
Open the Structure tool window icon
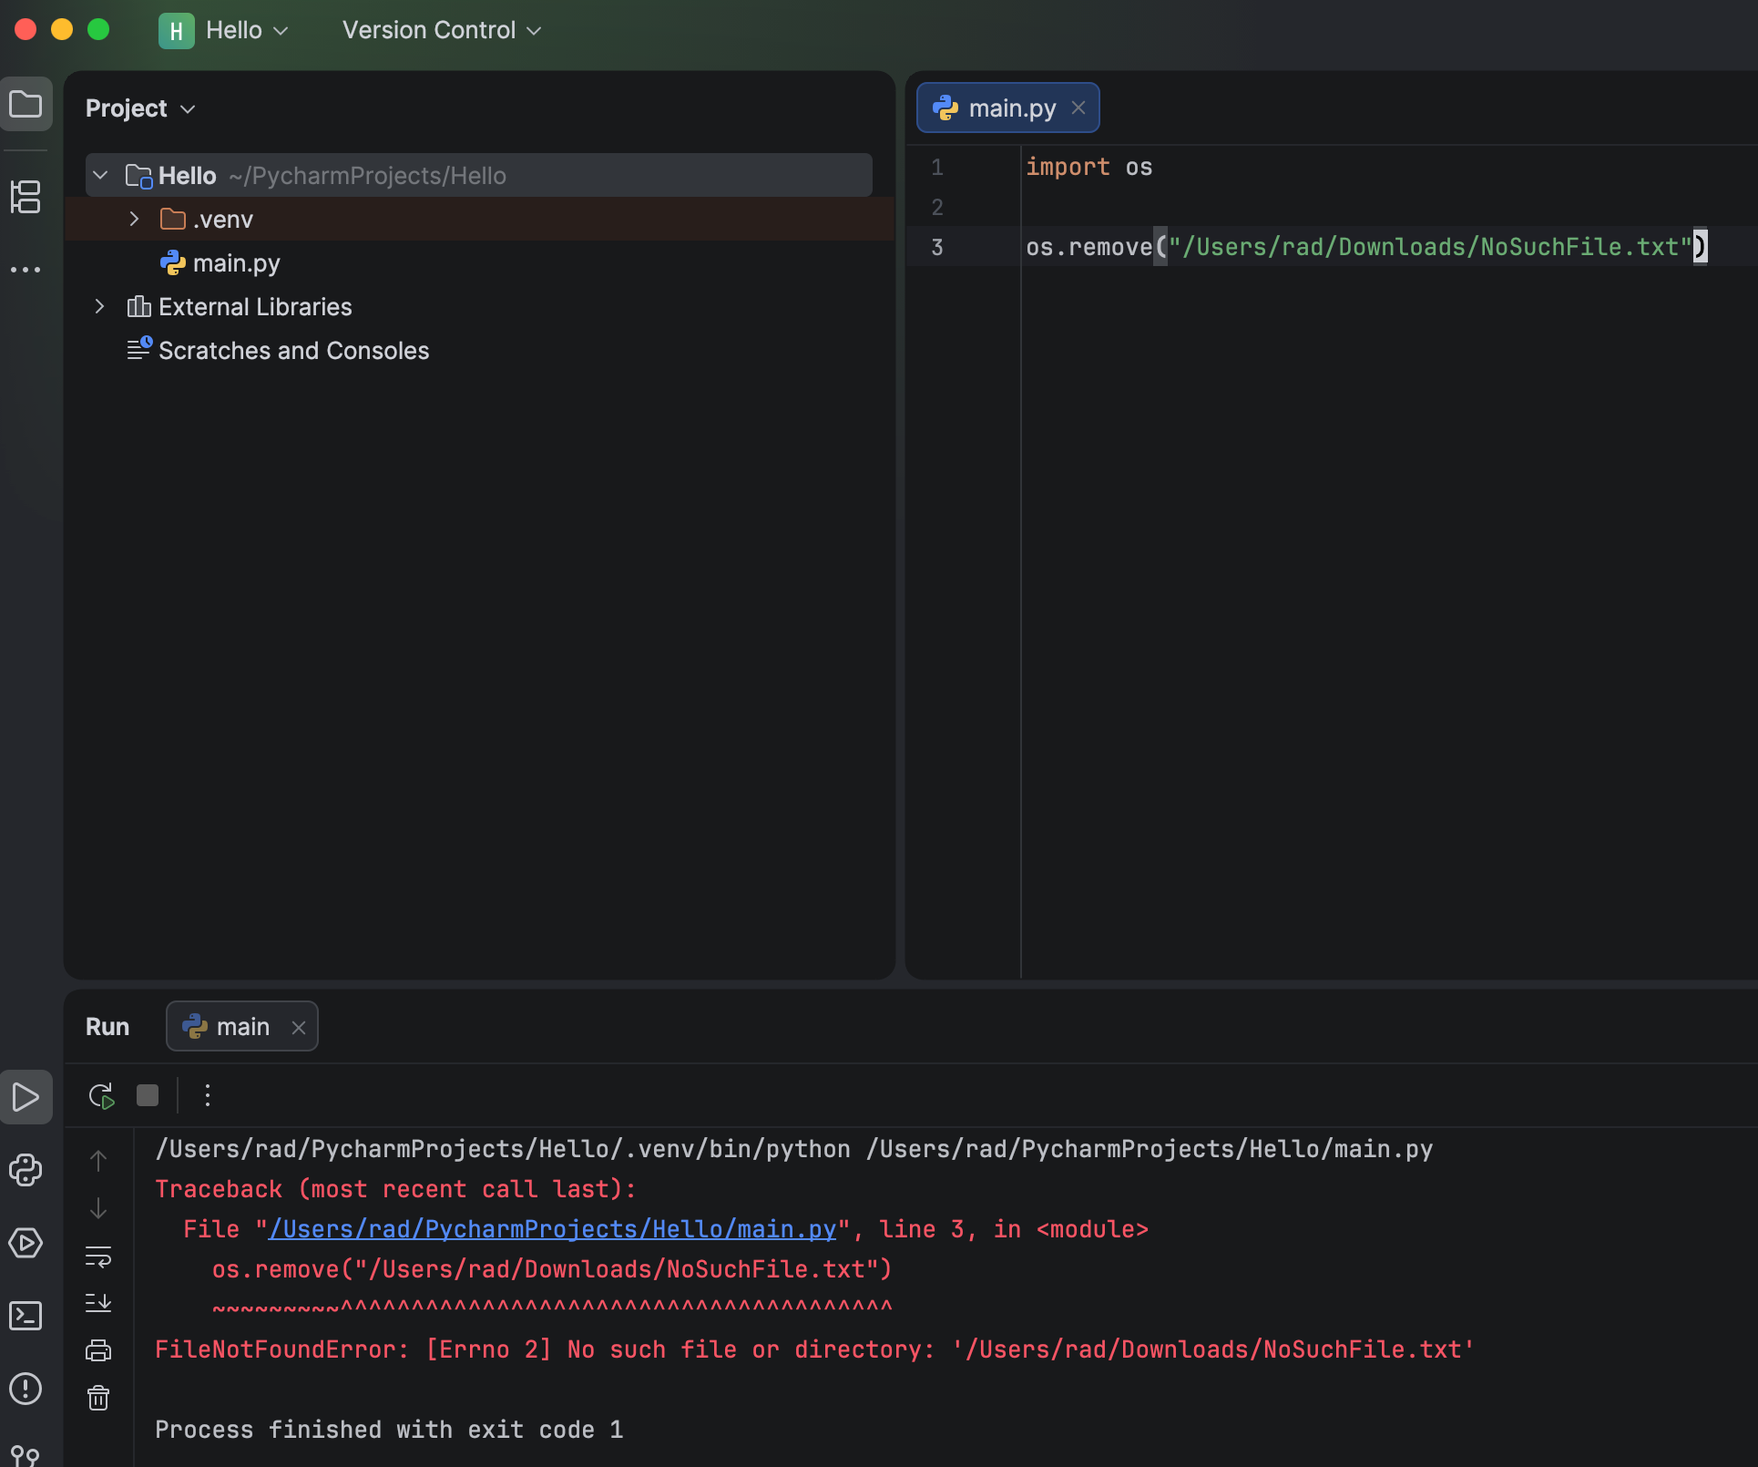pos(26,197)
